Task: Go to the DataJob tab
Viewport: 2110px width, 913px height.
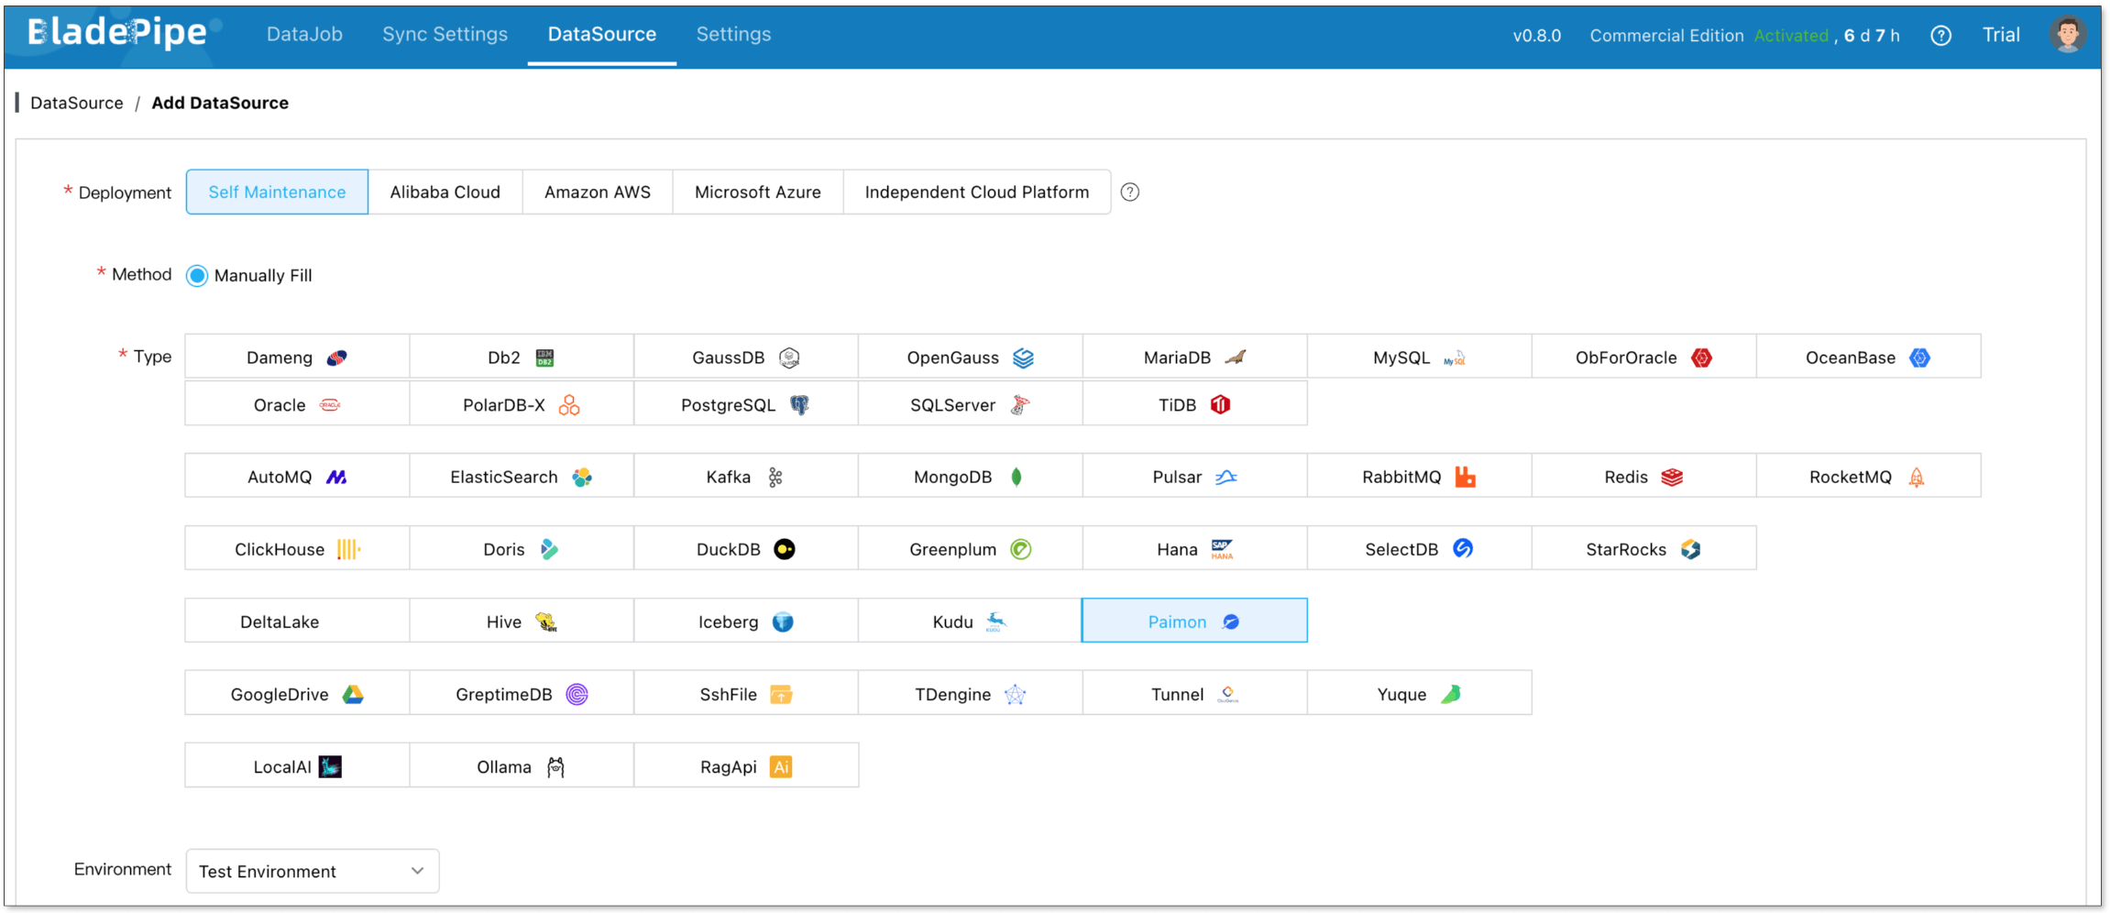Action: click(304, 35)
